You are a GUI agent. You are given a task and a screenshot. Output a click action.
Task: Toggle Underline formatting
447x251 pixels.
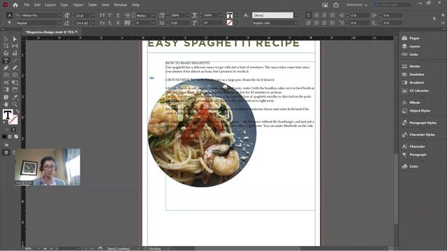(118, 15)
